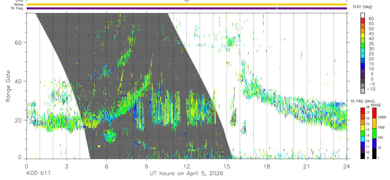Click the '60' elevation colorbar label
Screen dimensions: 390x180
371,18
